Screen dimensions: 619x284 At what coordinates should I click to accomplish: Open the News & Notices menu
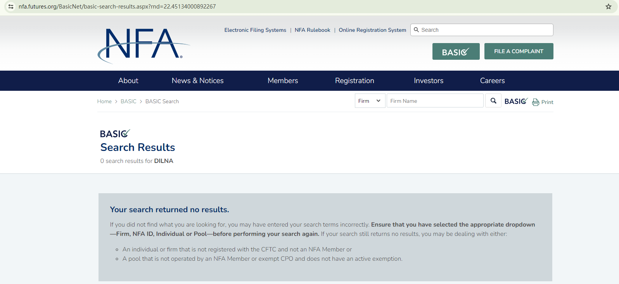pos(198,81)
